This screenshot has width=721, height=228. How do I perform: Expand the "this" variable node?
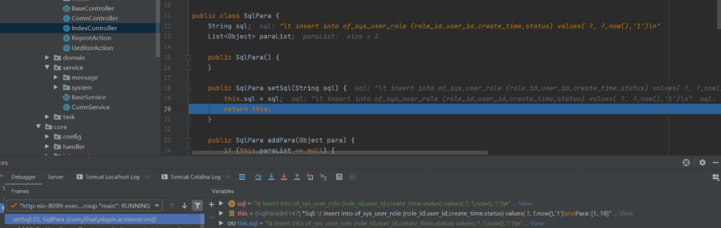221,213
